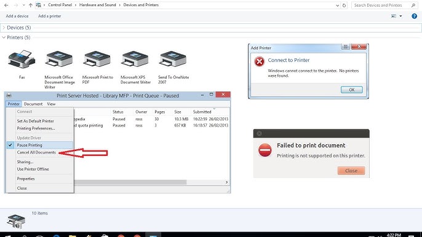The width and height of the screenshot is (422, 237).
Task: Click Add a device in toolbar
Action: click(x=17, y=16)
